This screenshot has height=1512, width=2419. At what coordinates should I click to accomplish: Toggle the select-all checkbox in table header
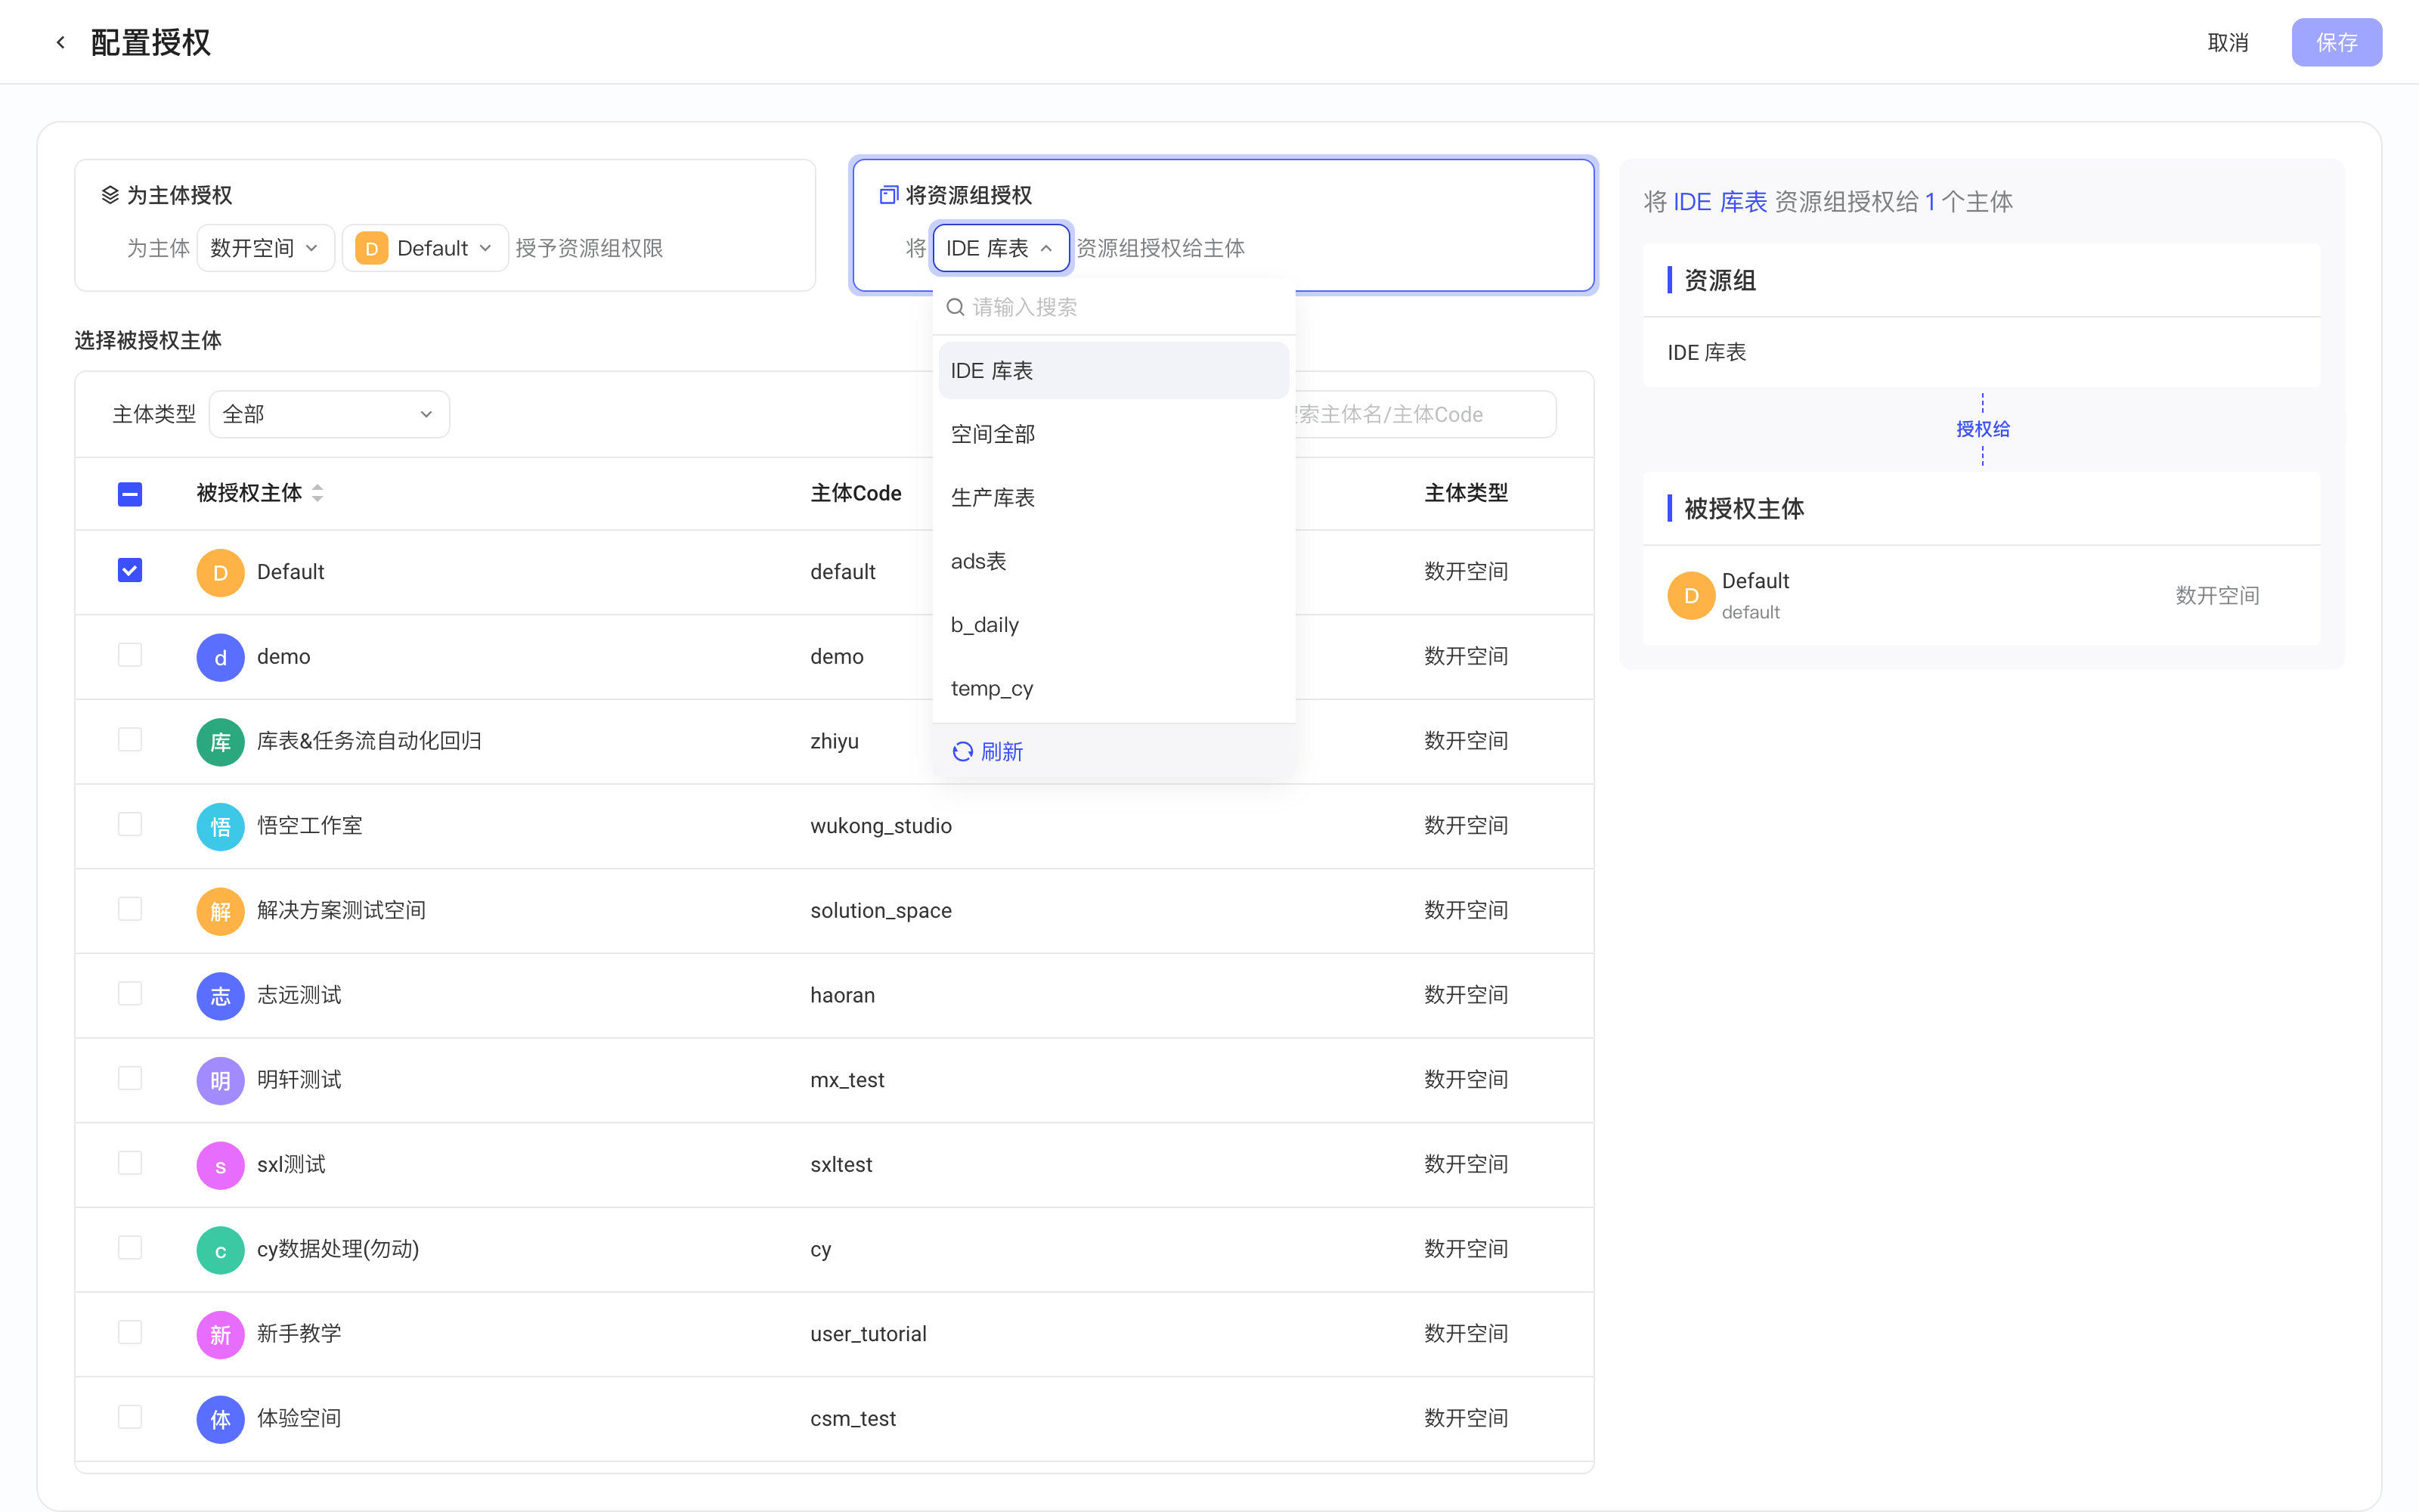coord(130,494)
